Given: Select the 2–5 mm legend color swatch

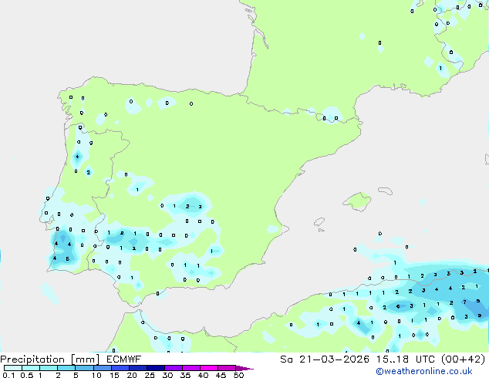Looking at the screenshot, I should point(66,368).
